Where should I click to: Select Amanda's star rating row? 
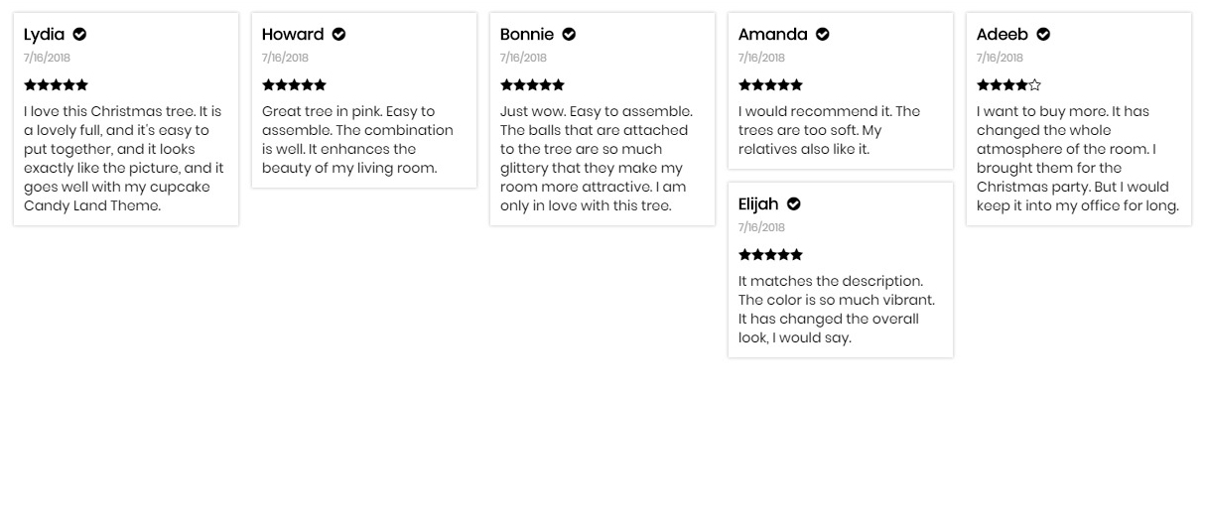[x=770, y=85]
